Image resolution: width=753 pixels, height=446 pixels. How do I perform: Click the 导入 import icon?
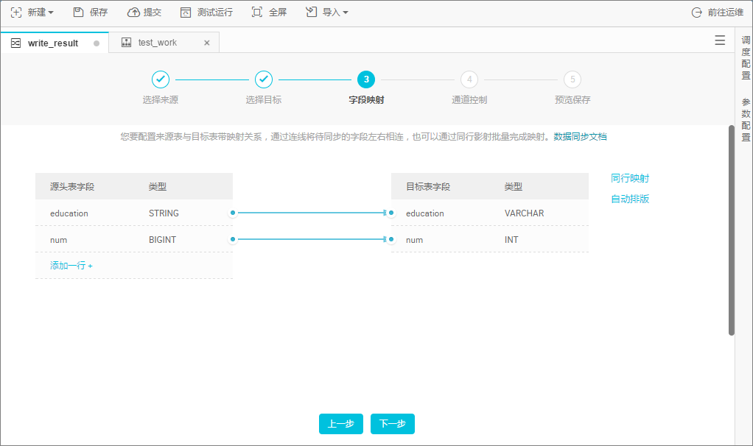point(311,12)
